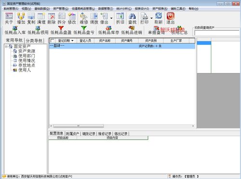Collapse the 固定资产 tree node
241x179 pixels.
(6, 47)
